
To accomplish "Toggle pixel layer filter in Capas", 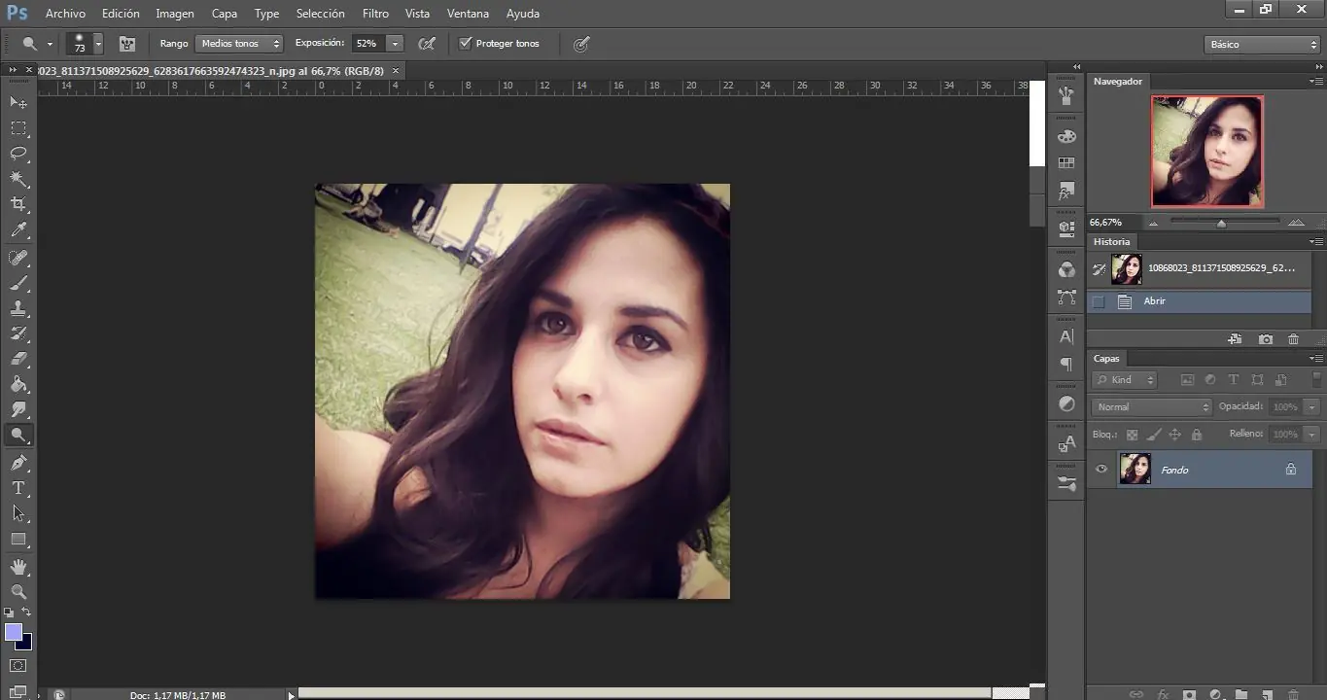I will coord(1187,380).
